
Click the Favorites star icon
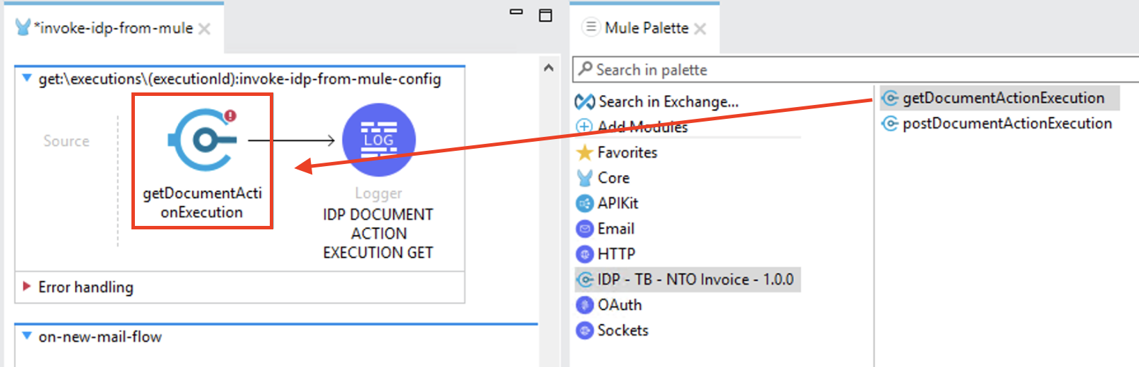[585, 152]
